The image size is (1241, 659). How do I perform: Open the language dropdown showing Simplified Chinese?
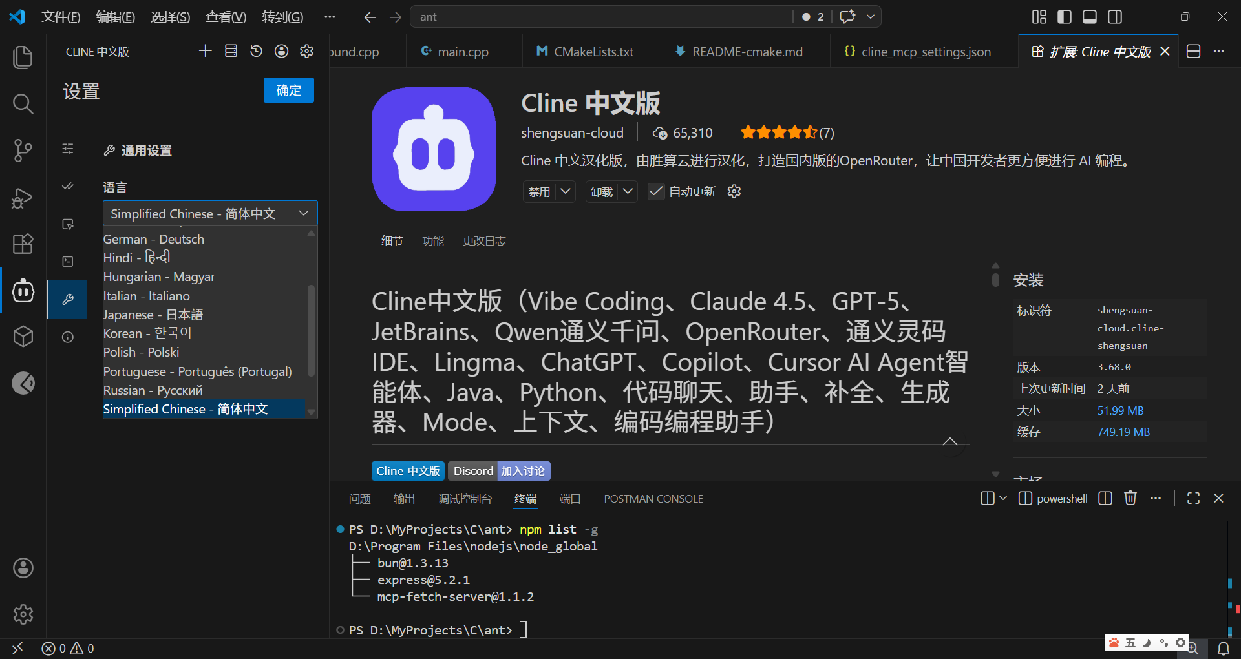[210, 213]
